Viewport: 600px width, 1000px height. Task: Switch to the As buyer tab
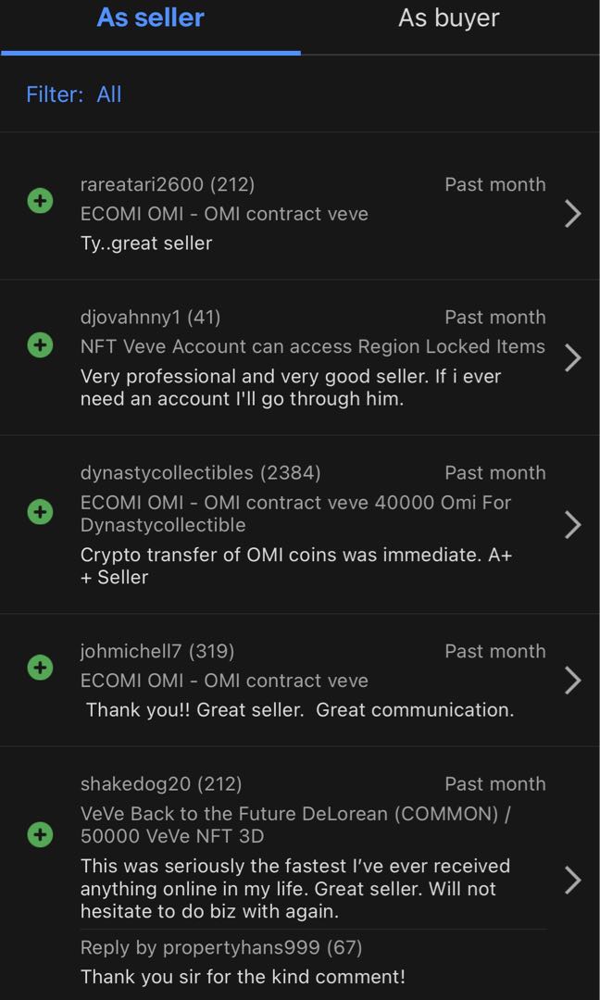coord(448,18)
